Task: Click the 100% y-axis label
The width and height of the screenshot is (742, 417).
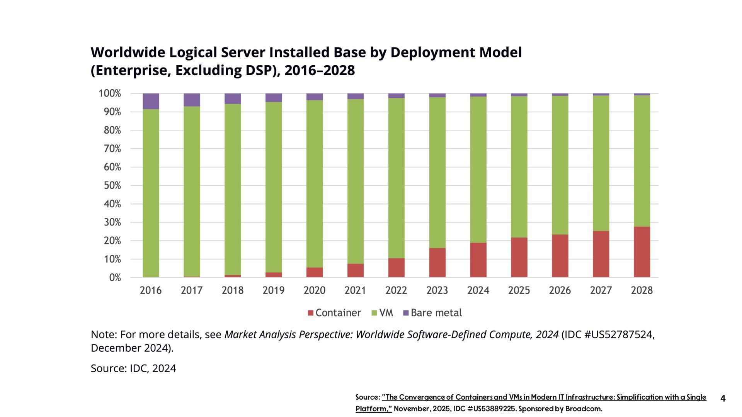Action: click(110, 93)
